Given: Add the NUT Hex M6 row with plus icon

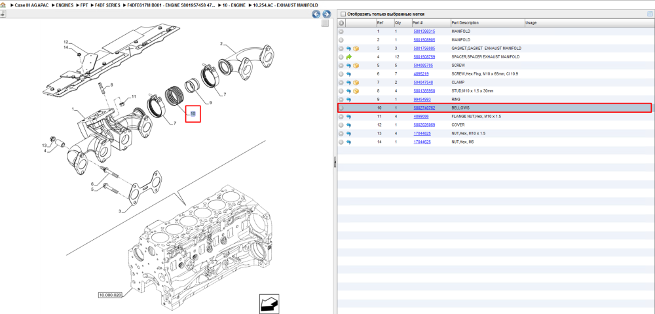Looking at the screenshot, I should [x=341, y=142].
